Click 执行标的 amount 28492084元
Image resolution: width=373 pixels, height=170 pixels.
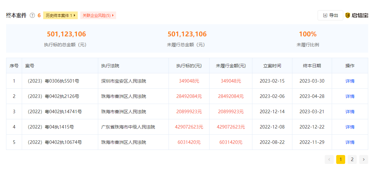click(189, 96)
